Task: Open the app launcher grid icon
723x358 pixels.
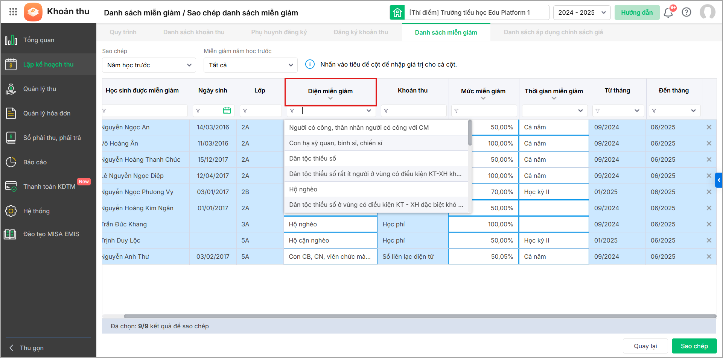Action: 13,12
